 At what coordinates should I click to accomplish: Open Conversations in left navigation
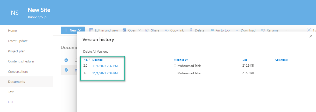click(18, 71)
